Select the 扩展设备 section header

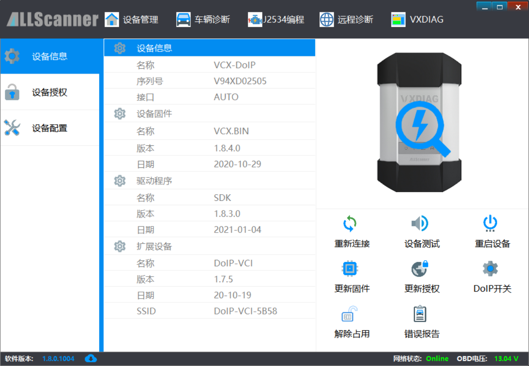click(x=209, y=246)
